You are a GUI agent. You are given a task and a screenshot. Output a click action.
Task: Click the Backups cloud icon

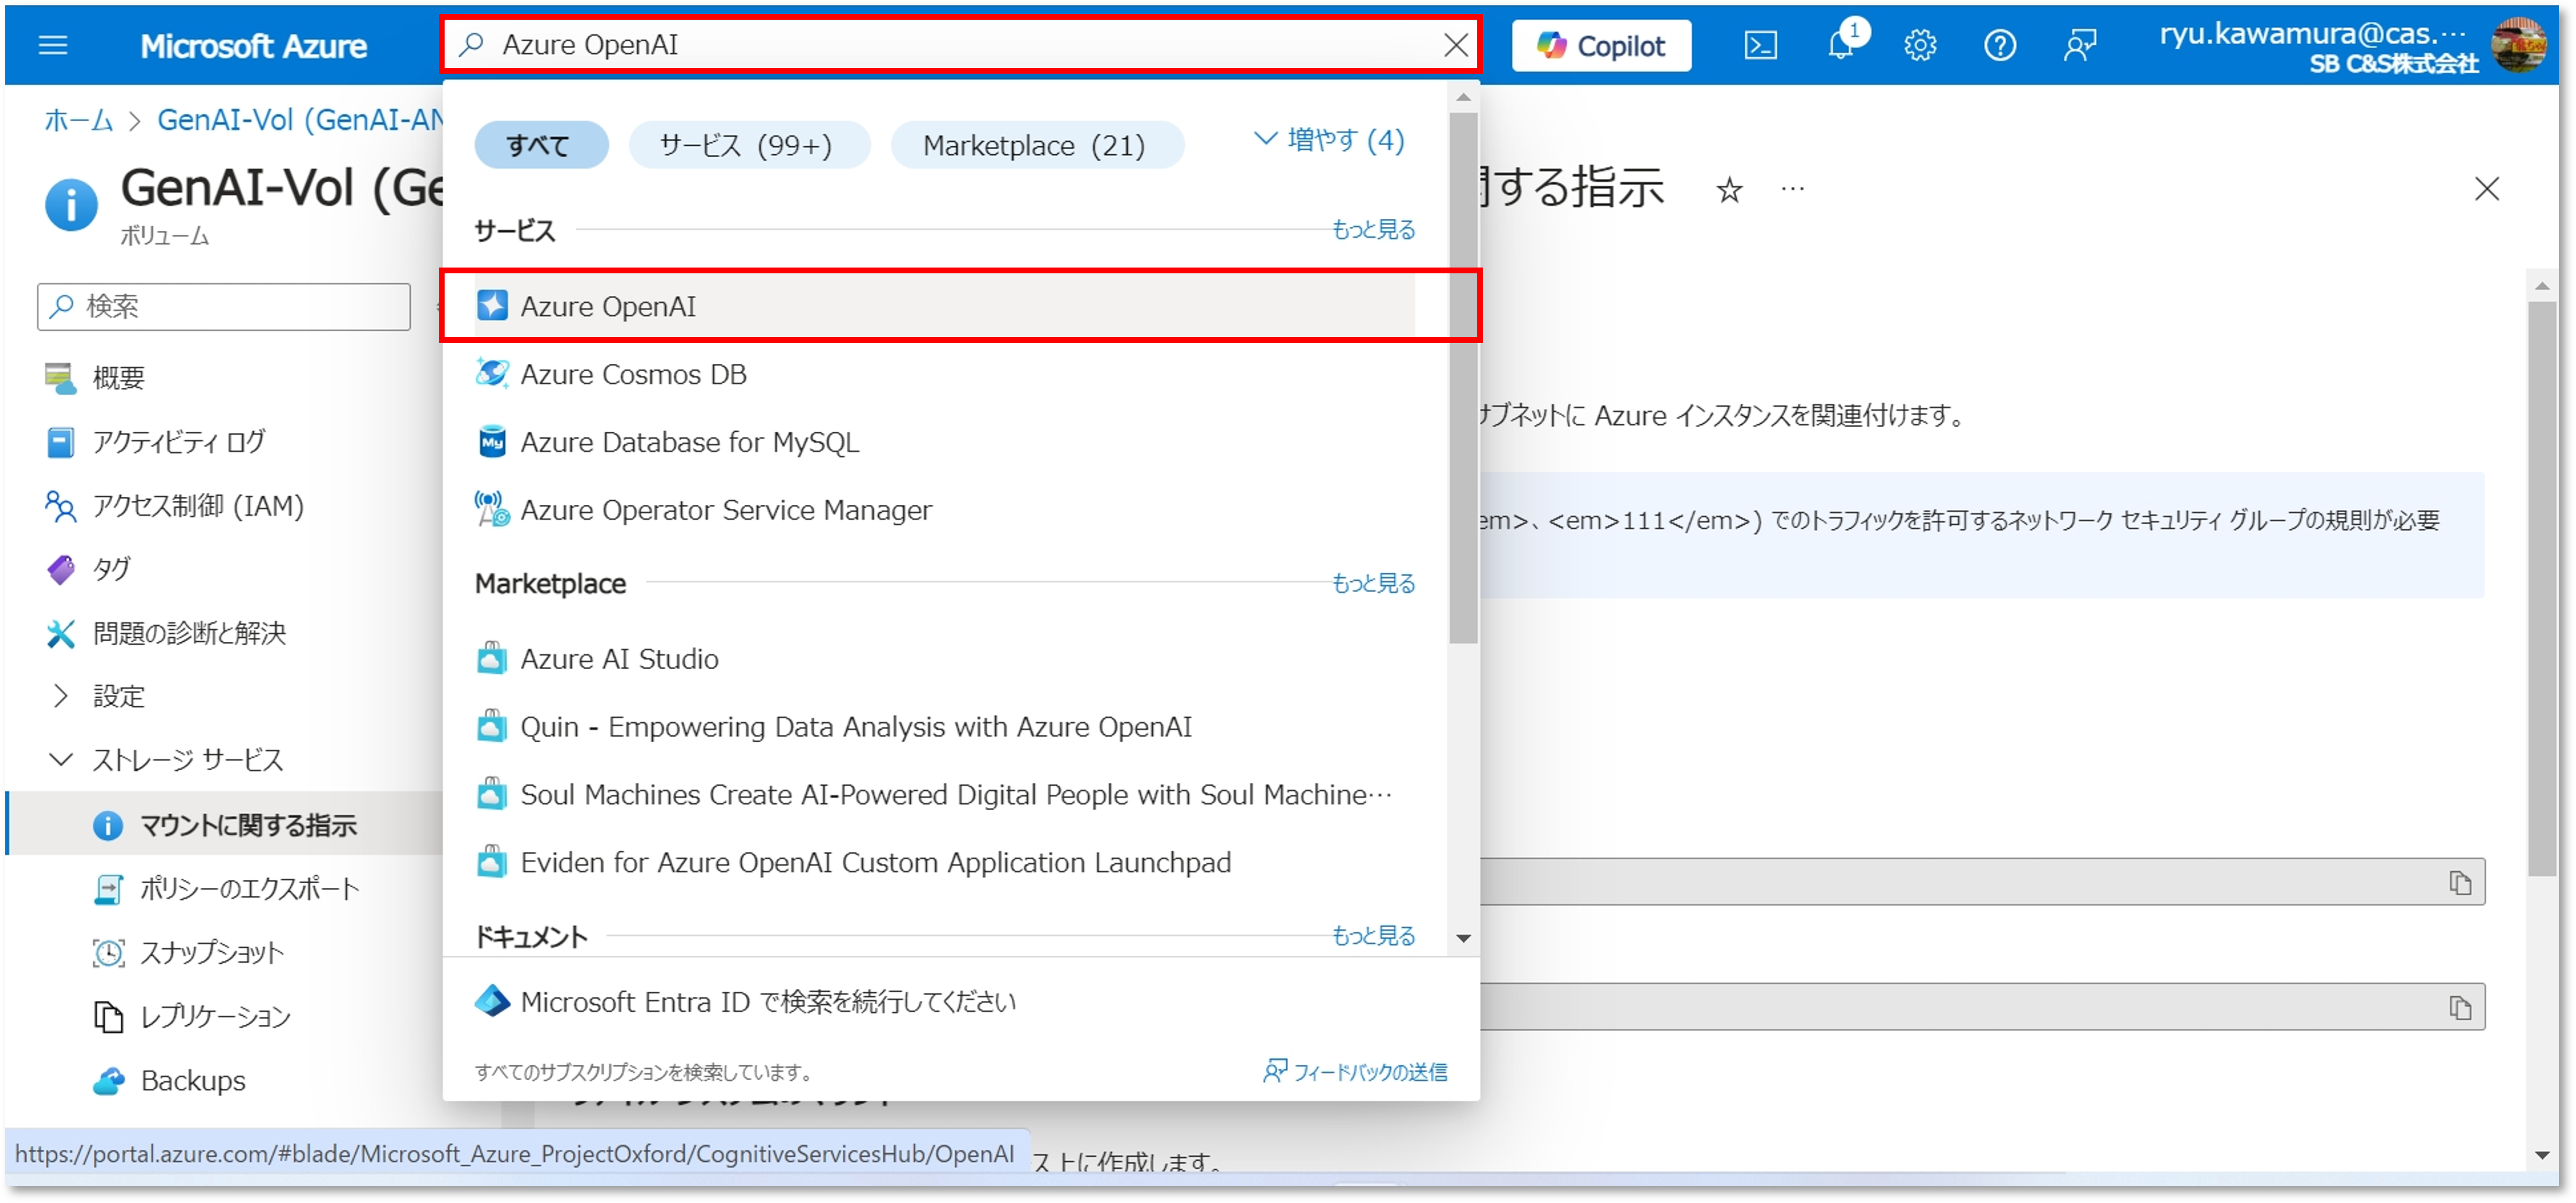pyautogui.click(x=108, y=1081)
